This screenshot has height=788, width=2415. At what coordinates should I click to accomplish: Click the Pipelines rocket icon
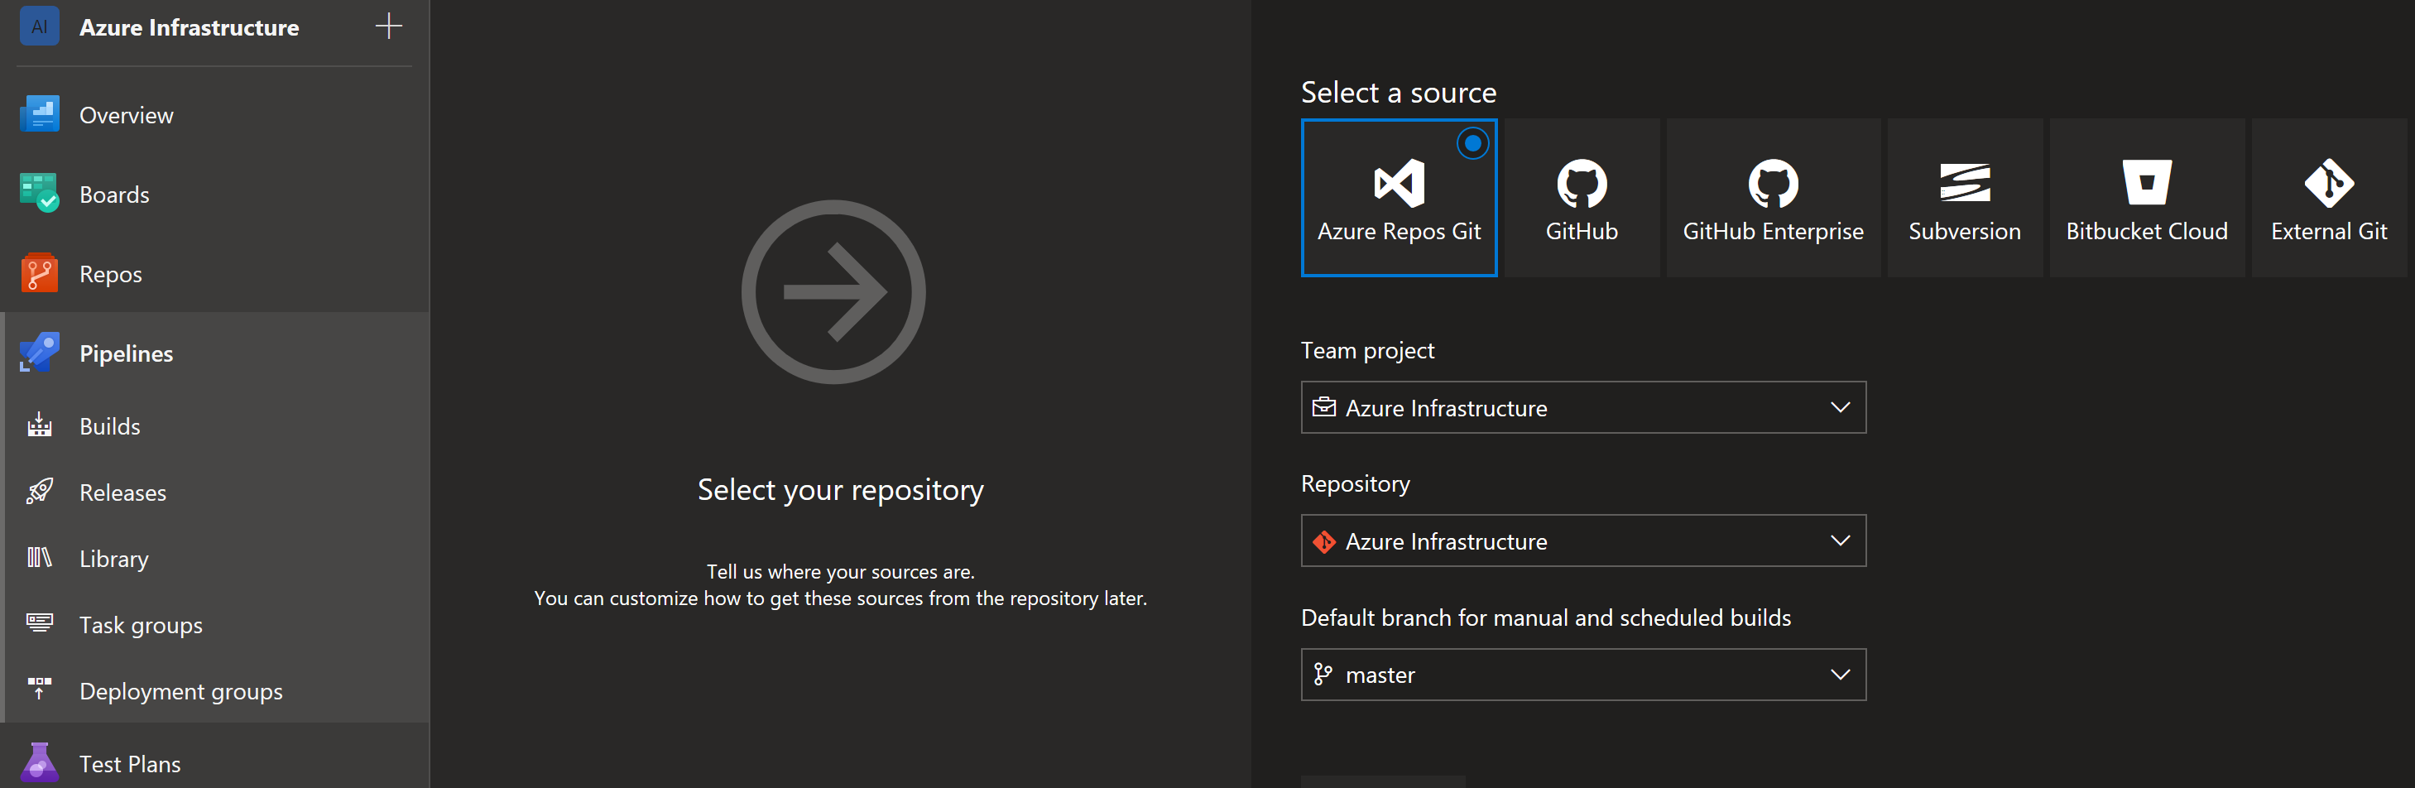[40, 353]
